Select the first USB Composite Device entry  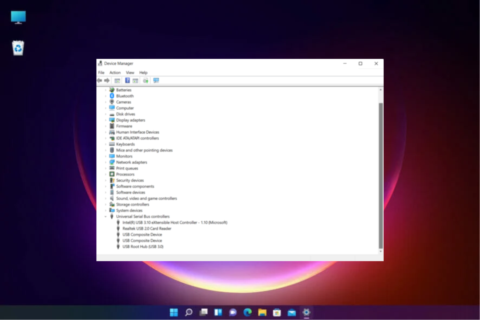click(142, 234)
